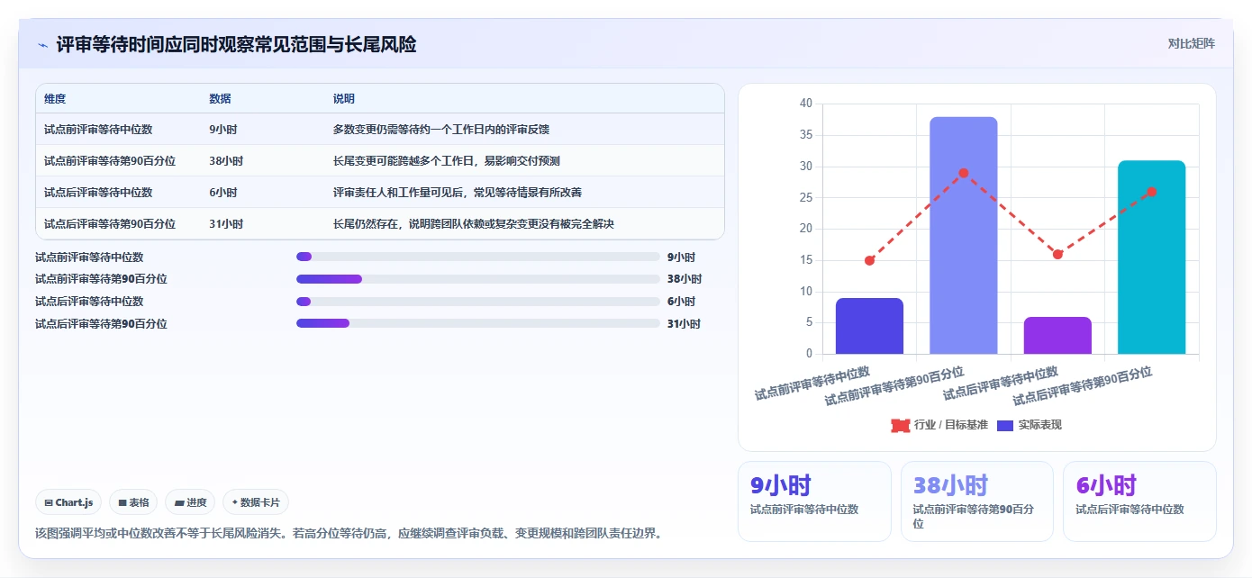Open the 38小时 data card
Image resolution: width=1252 pixels, height=578 pixels.
pos(977,501)
